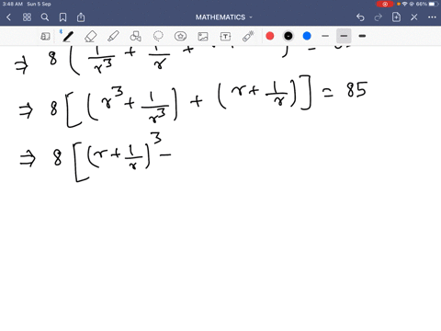
Task: Choose the black pen color
Action: click(288, 36)
